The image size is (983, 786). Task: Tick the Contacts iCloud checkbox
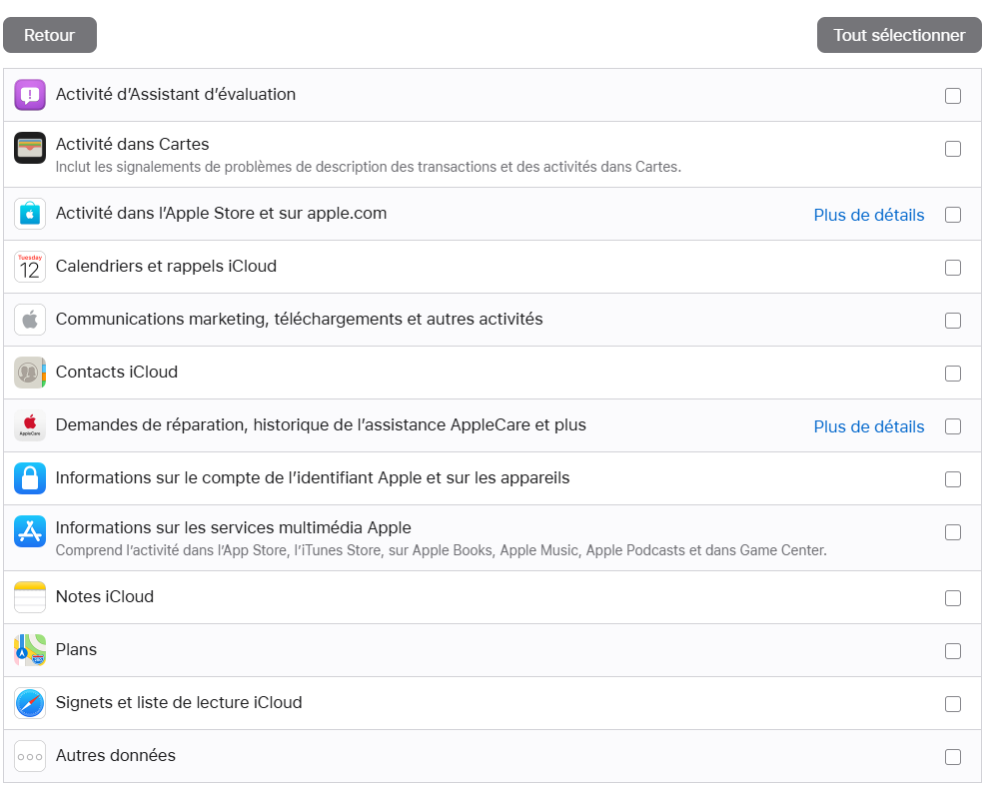tap(953, 374)
